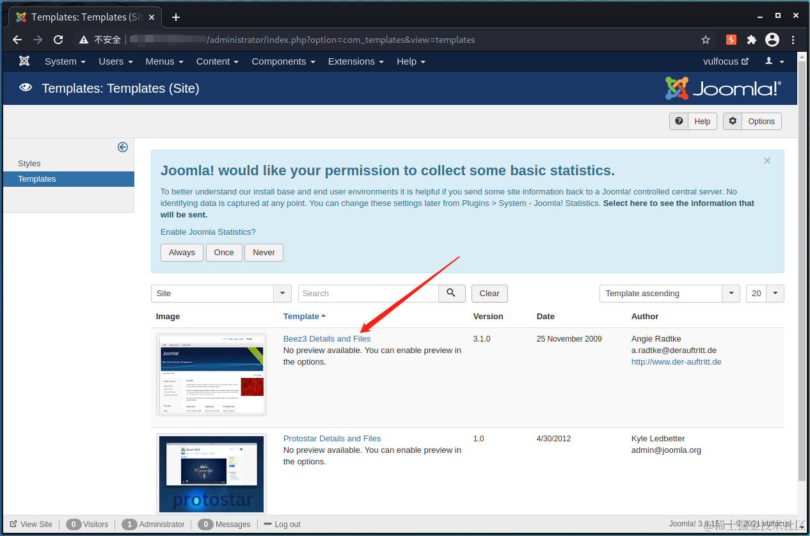Open the user account dropdown icon
This screenshot has height=536, width=810.
[x=775, y=61]
